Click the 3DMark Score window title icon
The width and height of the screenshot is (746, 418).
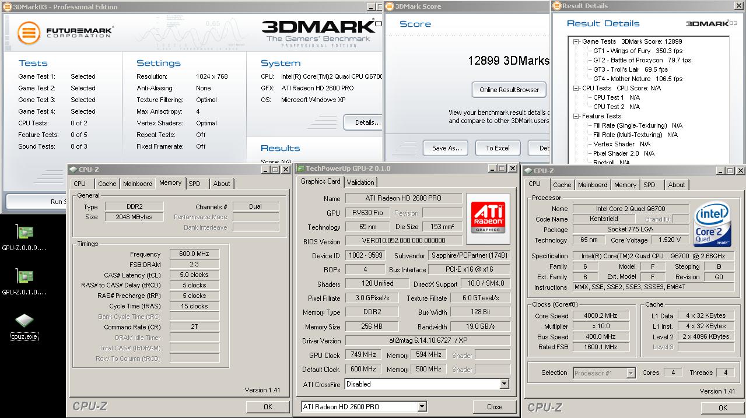click(x=390, y=6)
